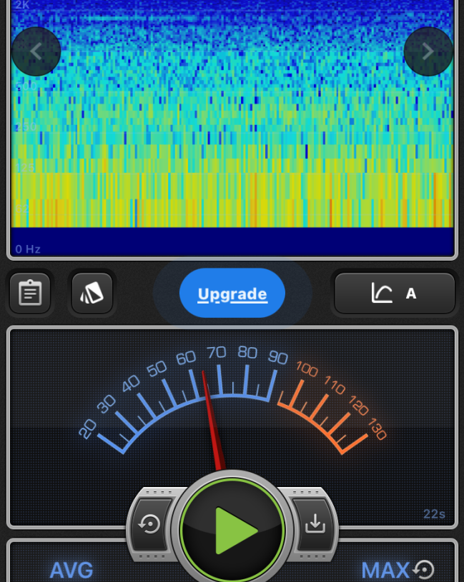Select the MAX reading label
The image size is (464, 582).
tap(385, 571)
